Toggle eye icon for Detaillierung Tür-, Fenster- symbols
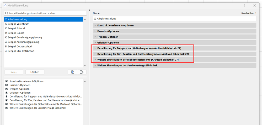The height and width of the screenshot is (125, 262). [x=7, y=100]
